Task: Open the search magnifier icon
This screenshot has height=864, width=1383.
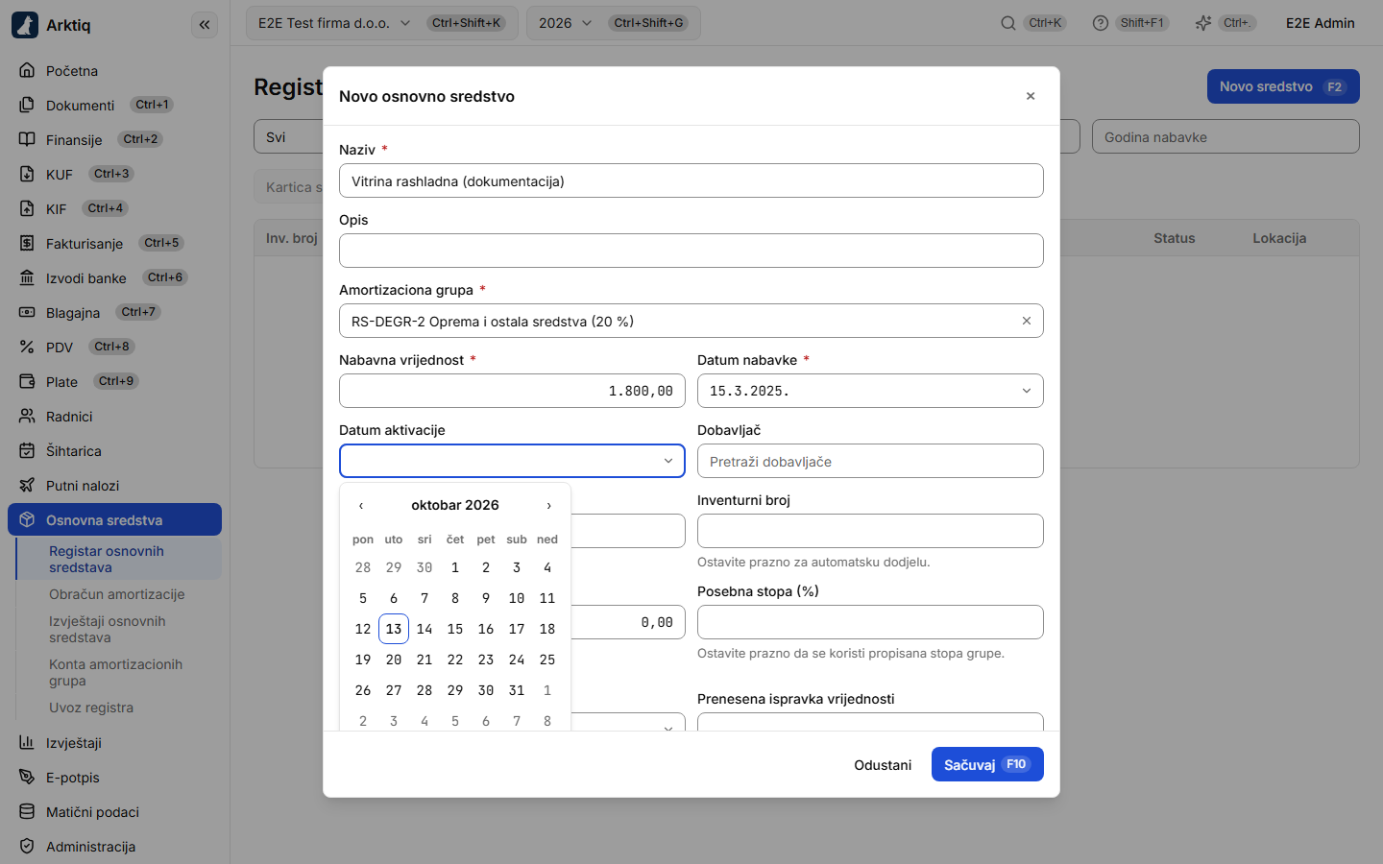Action: point(1008,23)
